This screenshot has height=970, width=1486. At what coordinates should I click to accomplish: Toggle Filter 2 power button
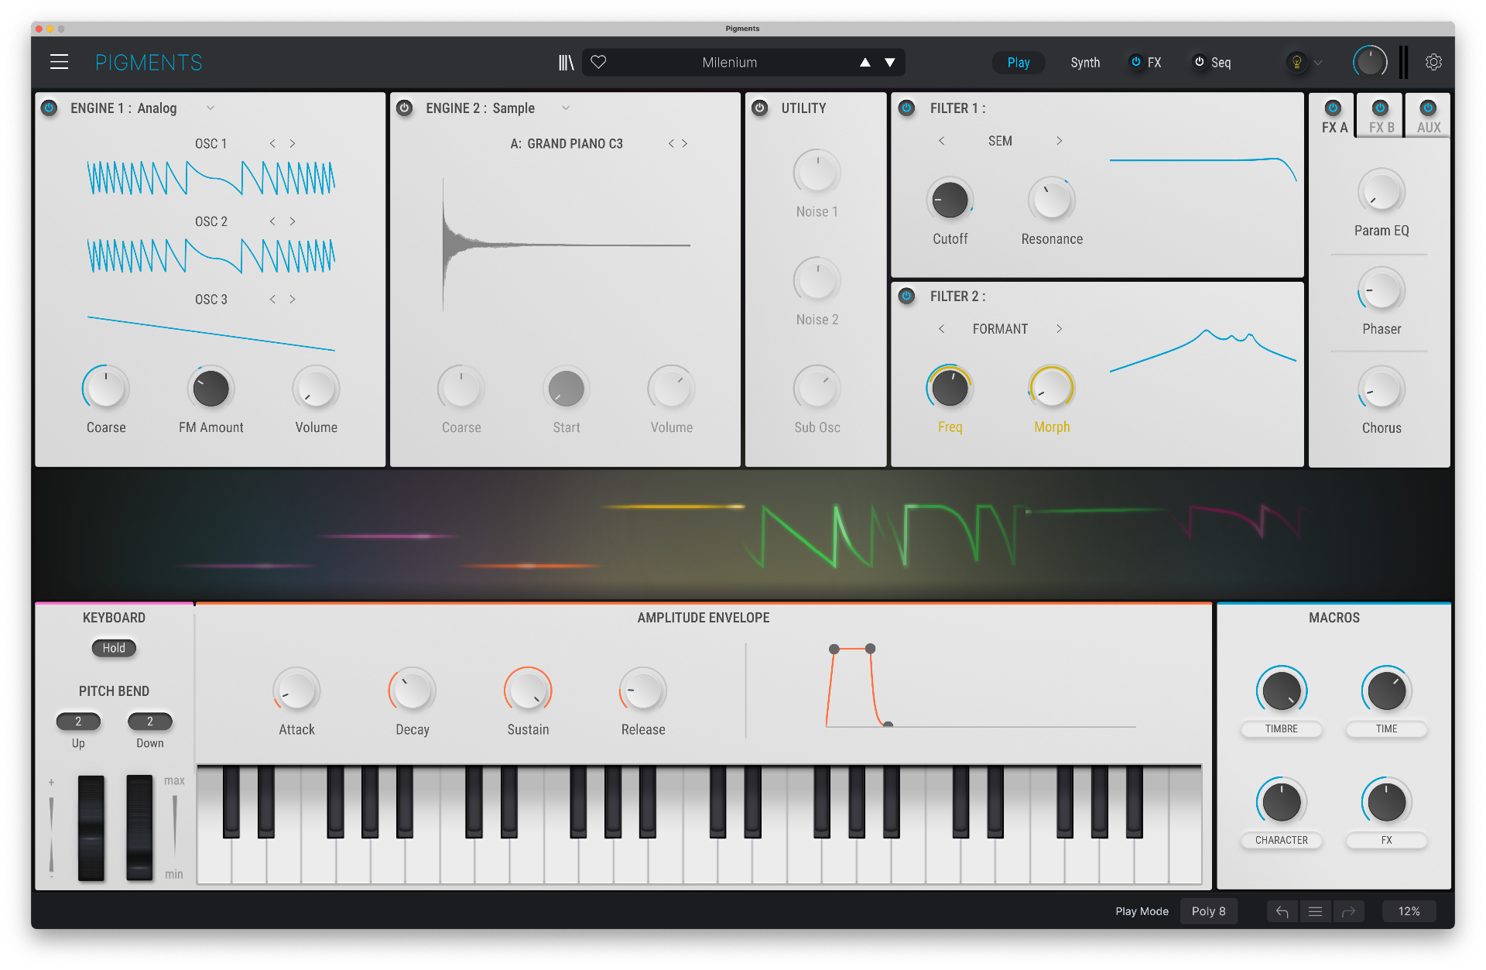click(906, 296)
